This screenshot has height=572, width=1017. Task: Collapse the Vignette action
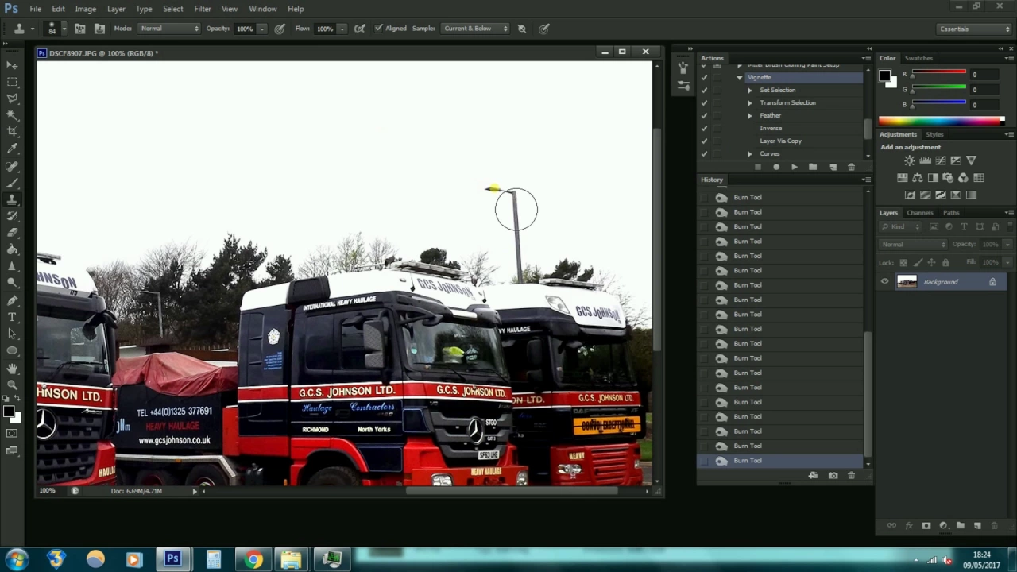pyautogui.click(x=740, y=77)
